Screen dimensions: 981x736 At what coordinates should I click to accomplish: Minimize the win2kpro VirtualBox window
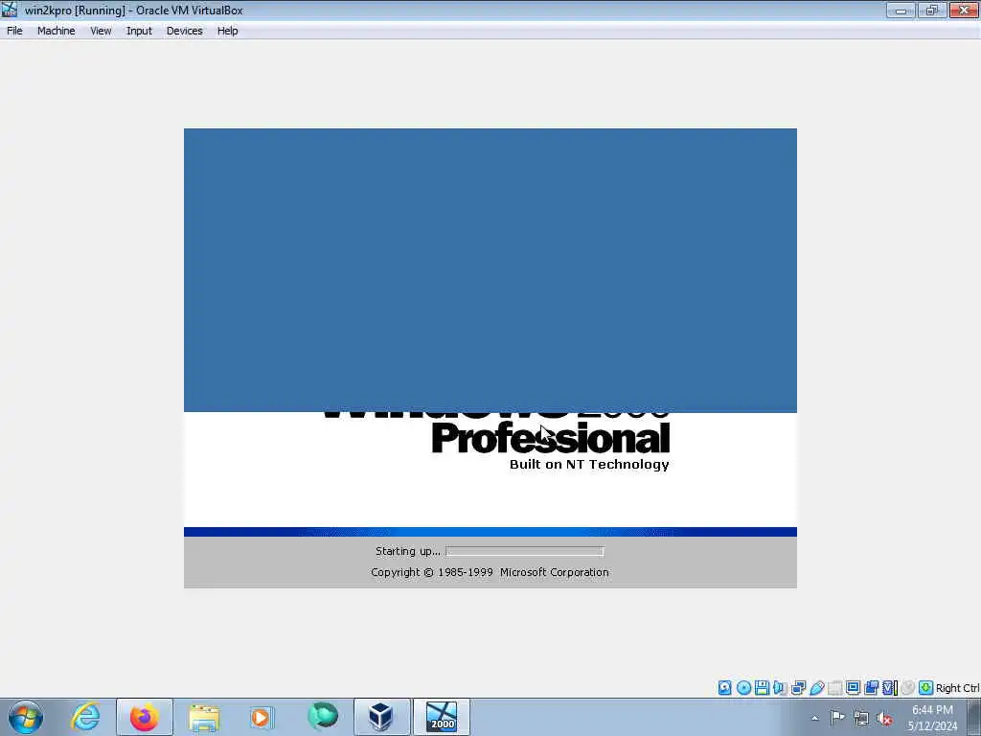(901, 10)
